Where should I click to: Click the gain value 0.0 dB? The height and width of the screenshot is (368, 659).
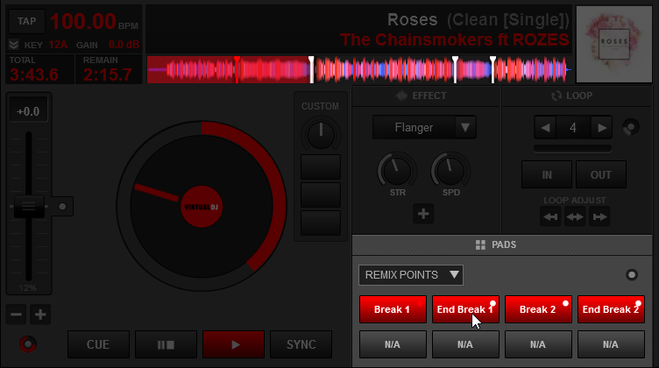(x=124, y=45)
